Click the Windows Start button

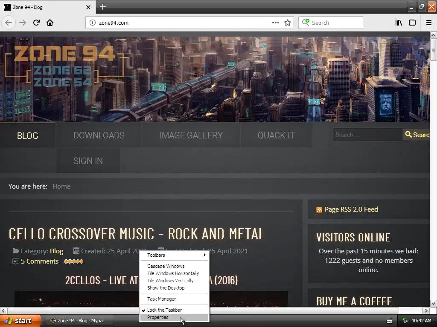pyautogui.click(x=20, y=321)
